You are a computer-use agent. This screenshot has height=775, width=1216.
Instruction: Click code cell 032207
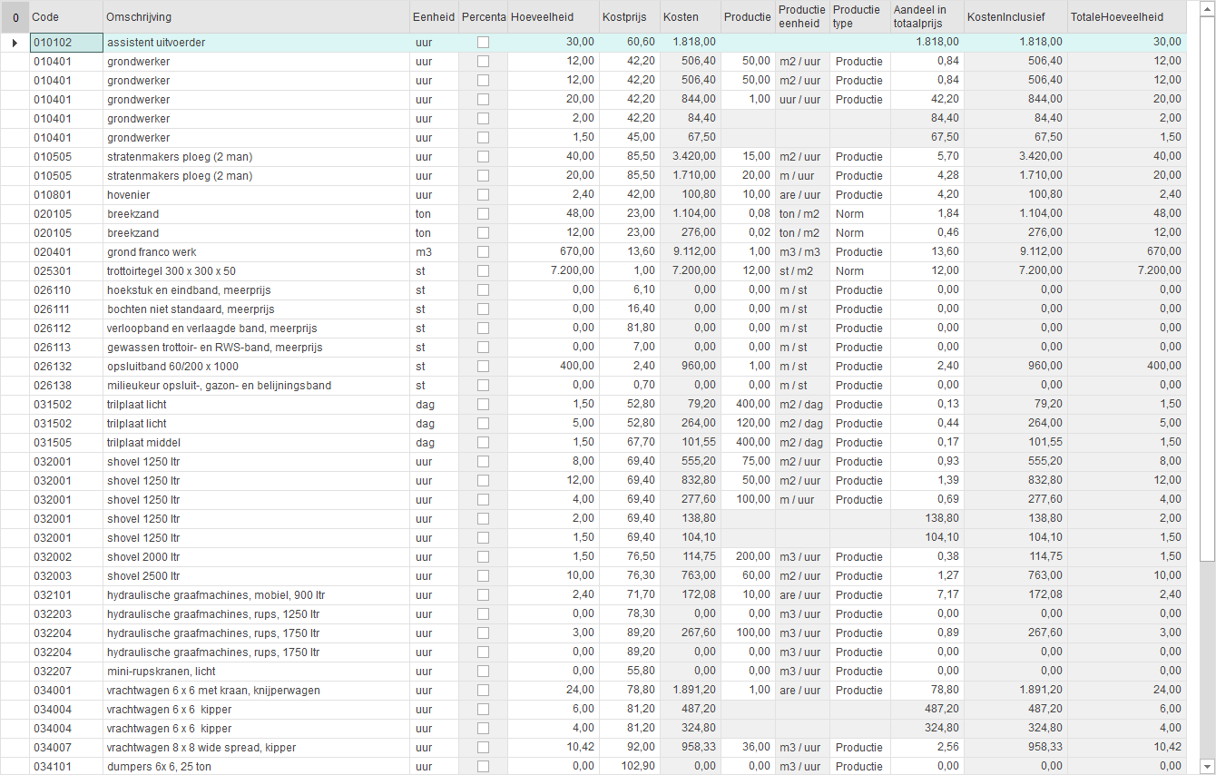point(66,672)
